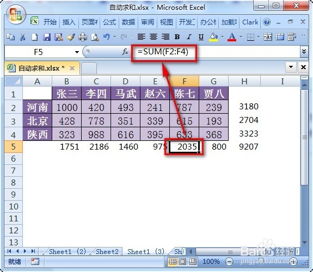This screenshot has width=313, height=272.
Task: Open the Clark ribbon tab
Action: (250, 22)
